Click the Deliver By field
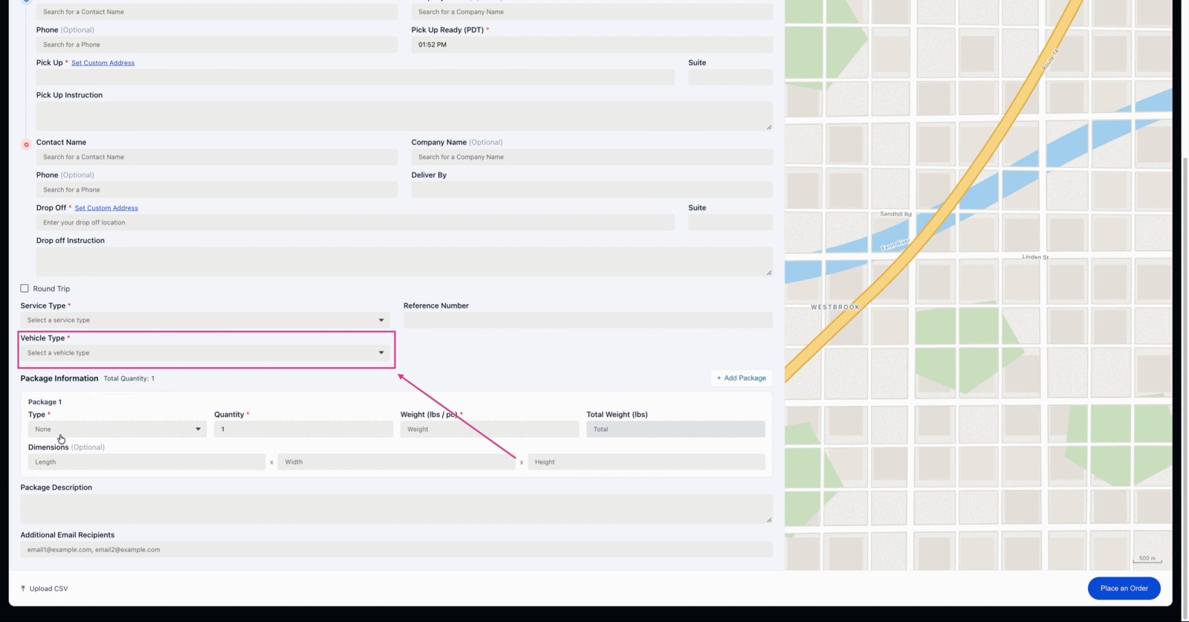The image size is (1189, 622). click(592, 189)
